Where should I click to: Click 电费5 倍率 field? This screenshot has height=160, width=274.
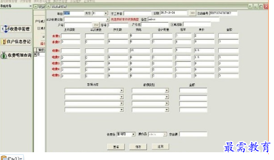point(183,76)
